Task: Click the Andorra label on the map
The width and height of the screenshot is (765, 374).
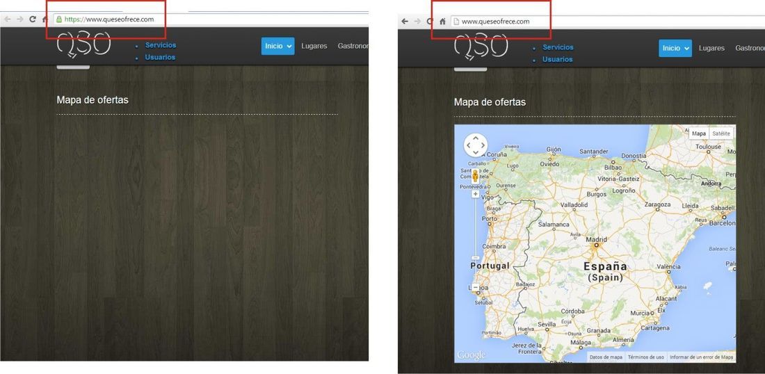Action: pos(710,184)
